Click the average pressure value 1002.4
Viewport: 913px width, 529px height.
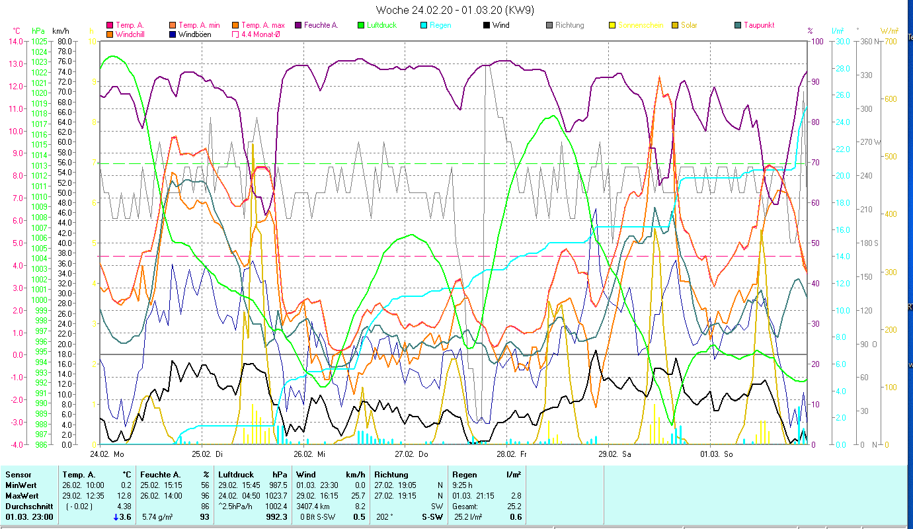276,507
